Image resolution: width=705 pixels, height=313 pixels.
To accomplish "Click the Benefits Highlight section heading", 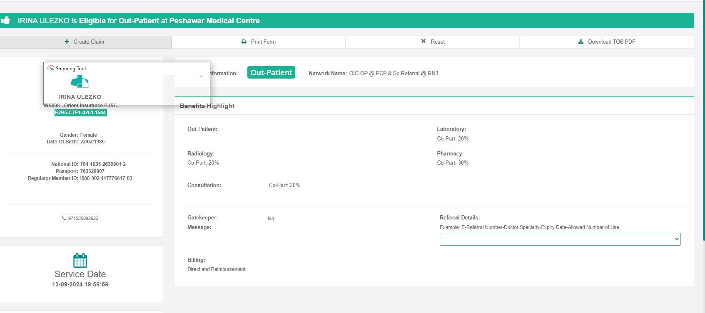I will 207,106.
